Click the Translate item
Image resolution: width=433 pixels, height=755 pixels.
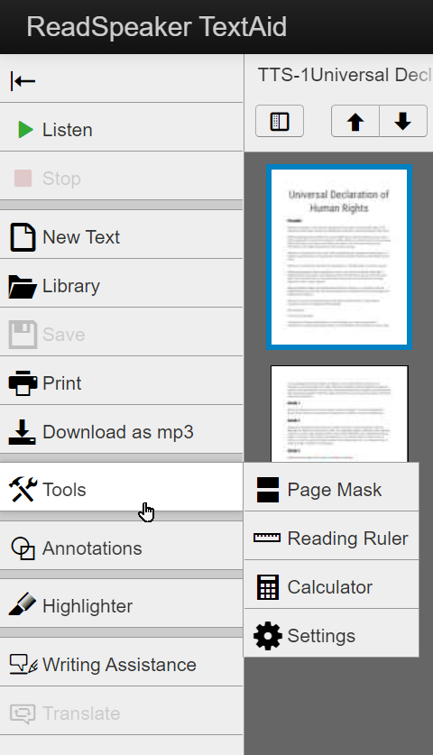click(x=121, y=712)
